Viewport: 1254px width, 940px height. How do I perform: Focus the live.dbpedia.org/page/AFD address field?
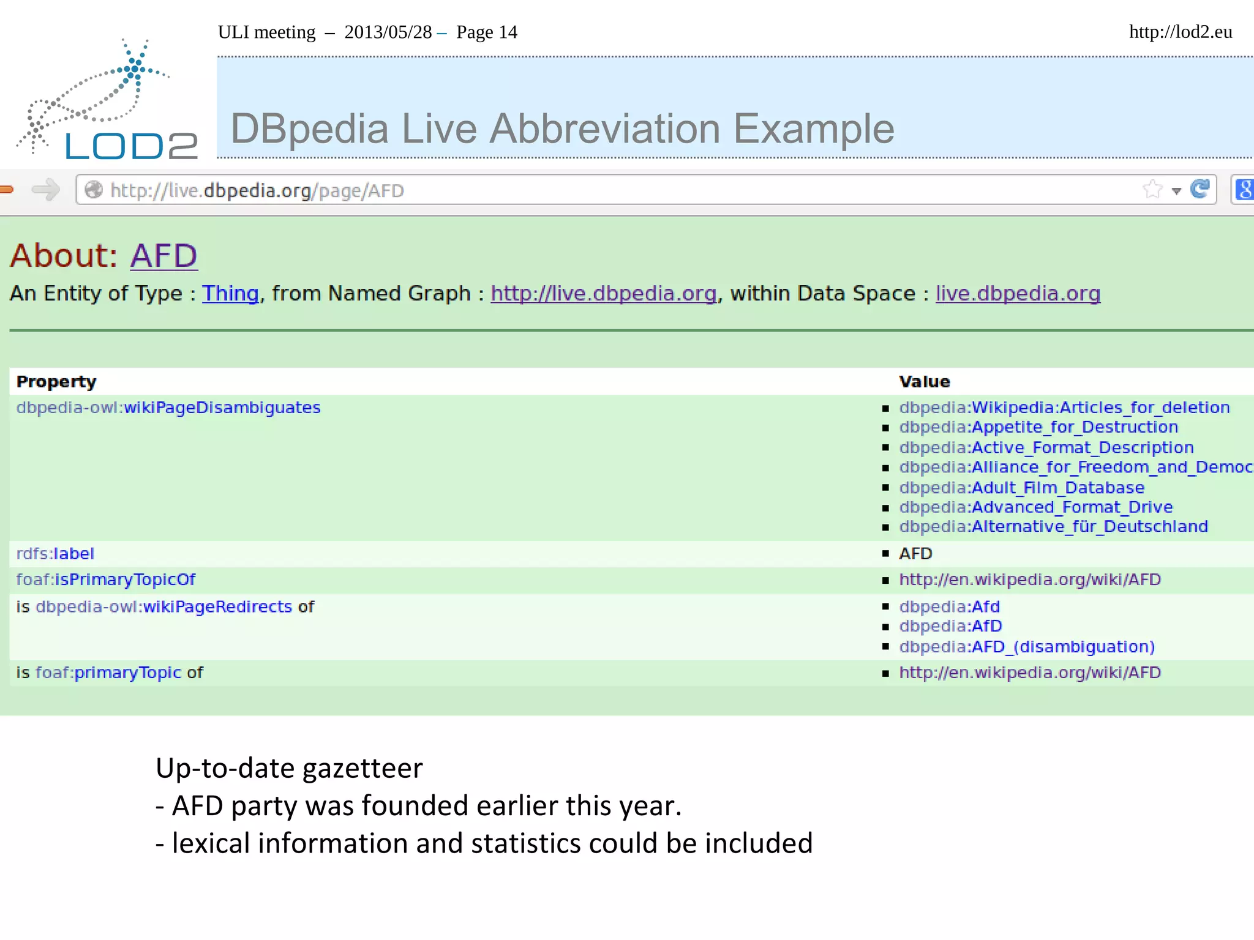[646, 190]
